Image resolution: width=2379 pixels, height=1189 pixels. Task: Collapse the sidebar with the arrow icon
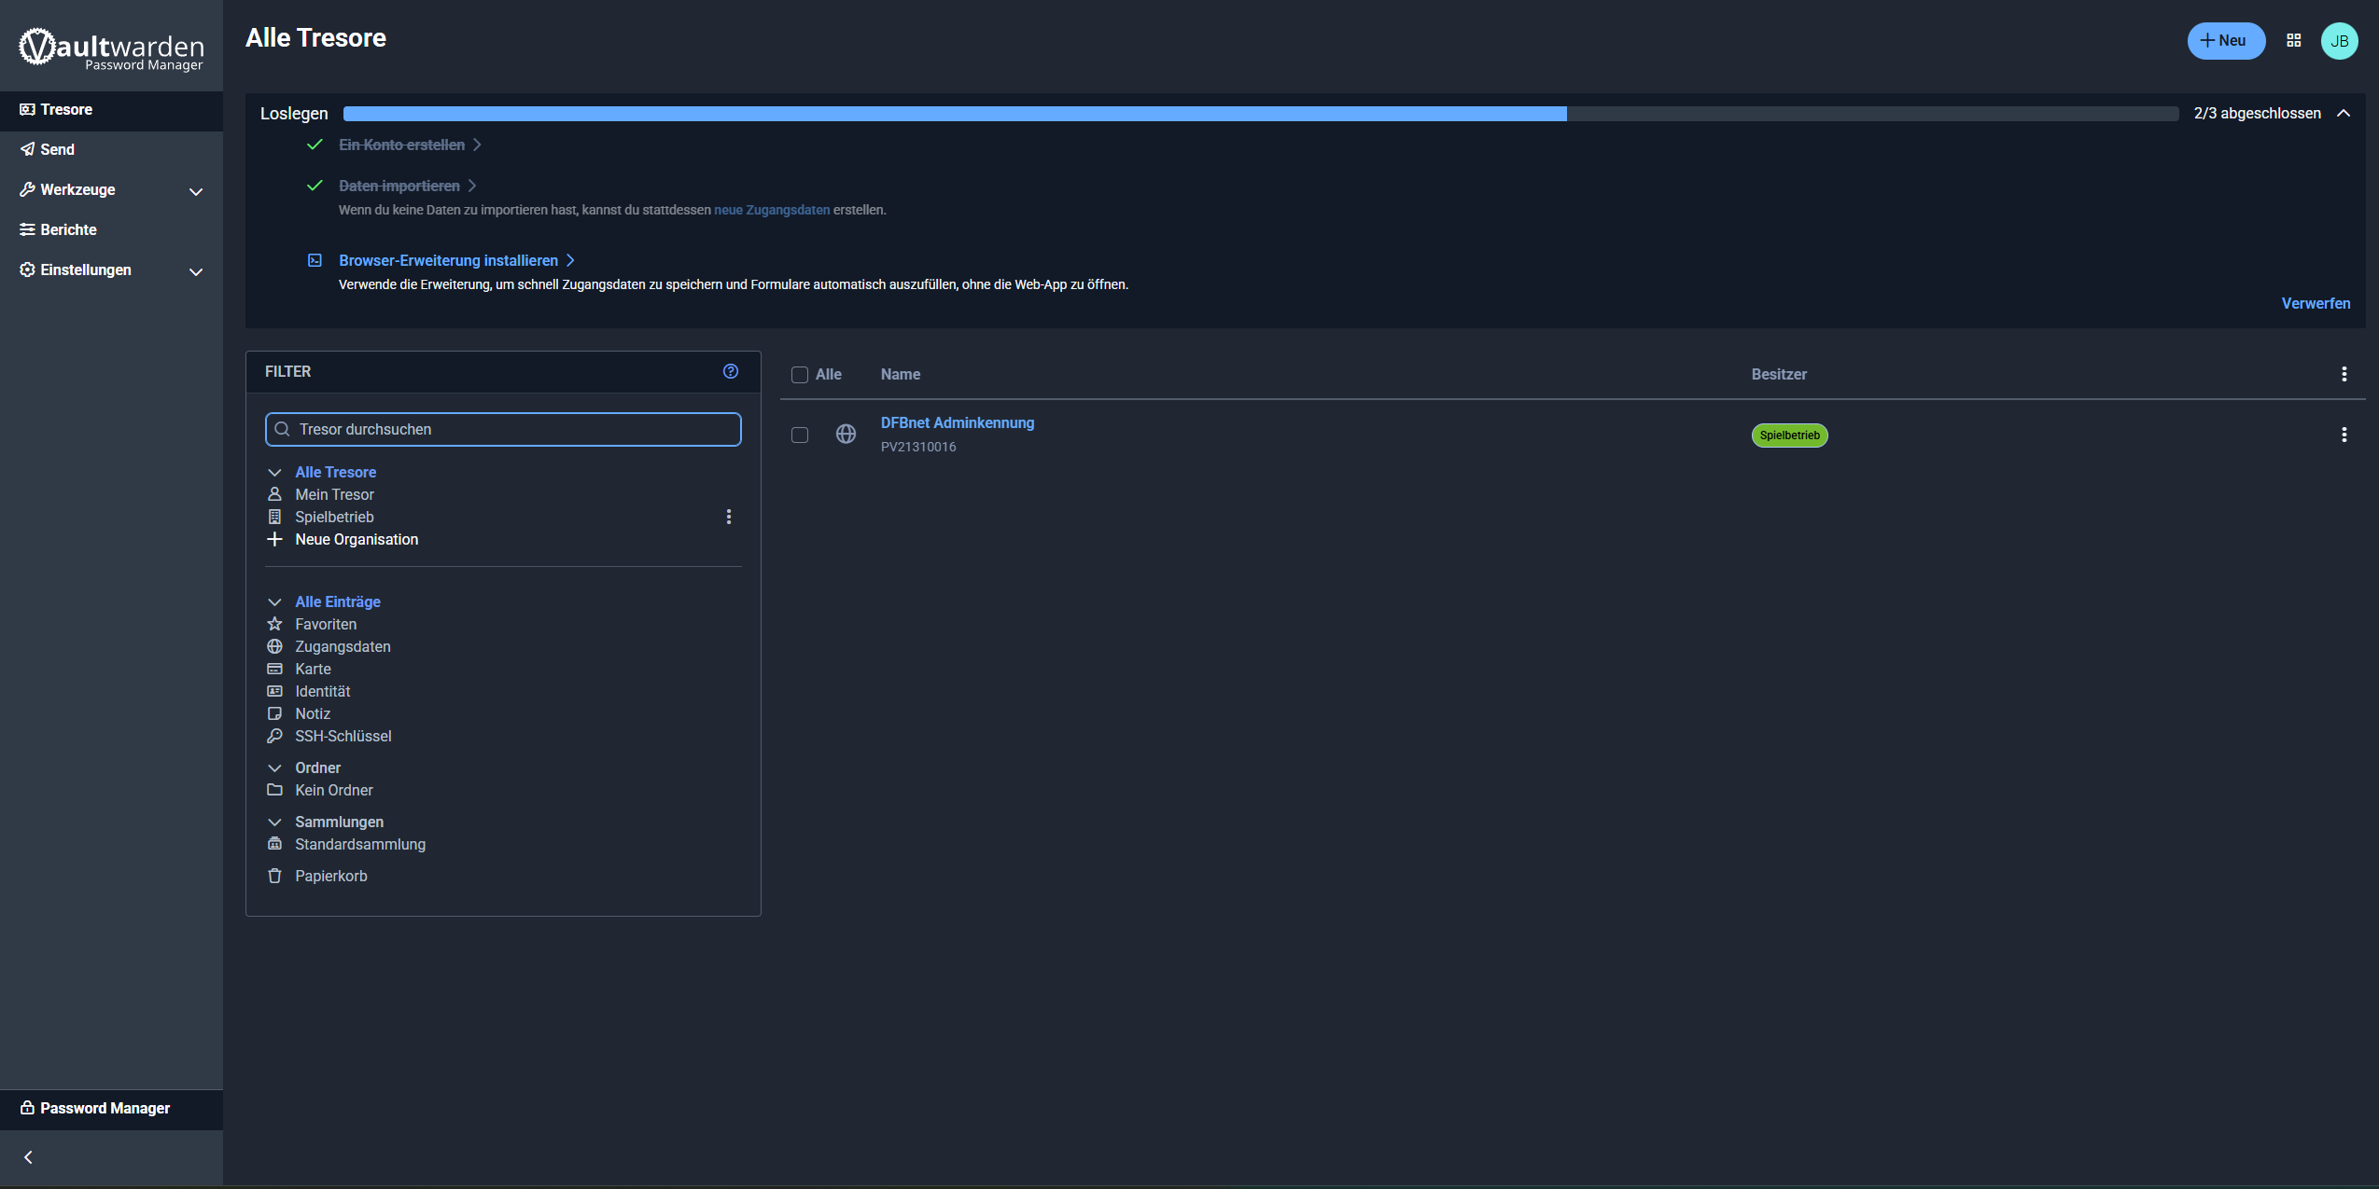tap(28, 1157)
